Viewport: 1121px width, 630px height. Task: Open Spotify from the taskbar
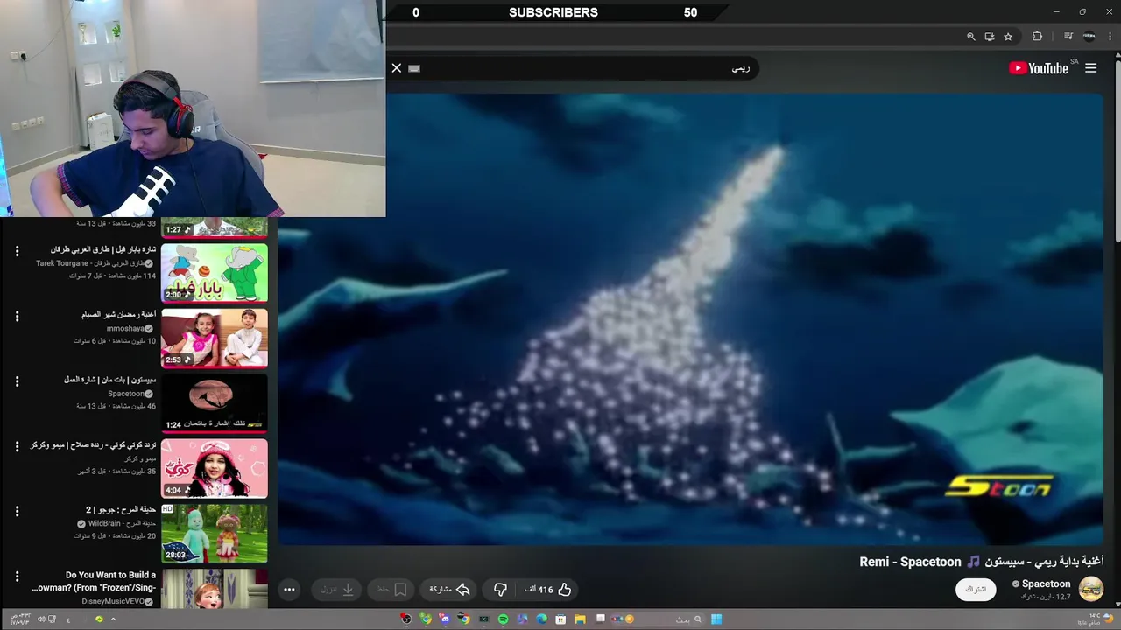coord(503,619)
